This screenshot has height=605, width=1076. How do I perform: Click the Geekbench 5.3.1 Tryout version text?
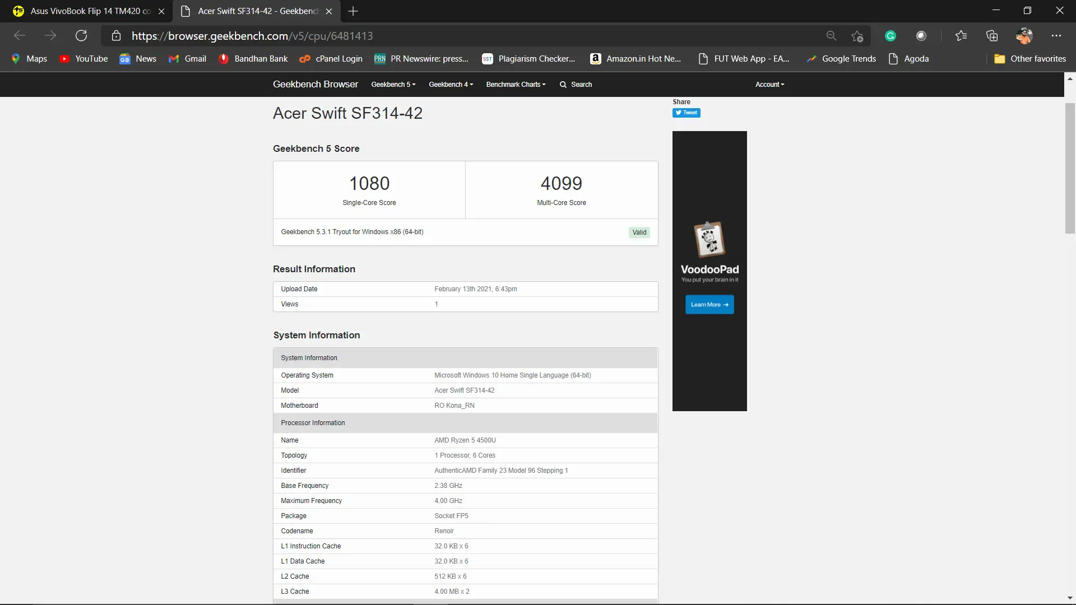(352, 232)
